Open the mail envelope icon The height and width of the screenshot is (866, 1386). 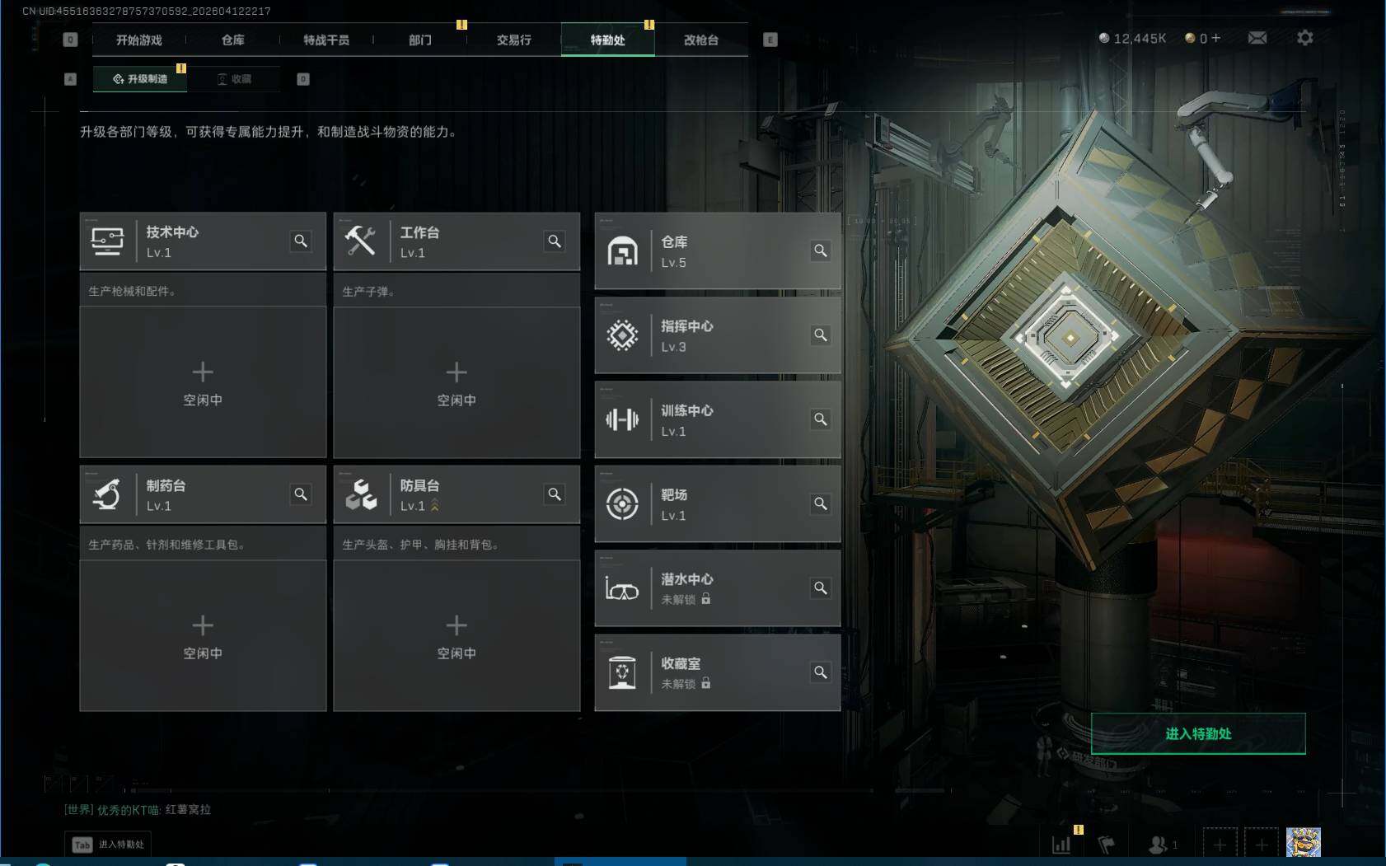[1257, 38]
